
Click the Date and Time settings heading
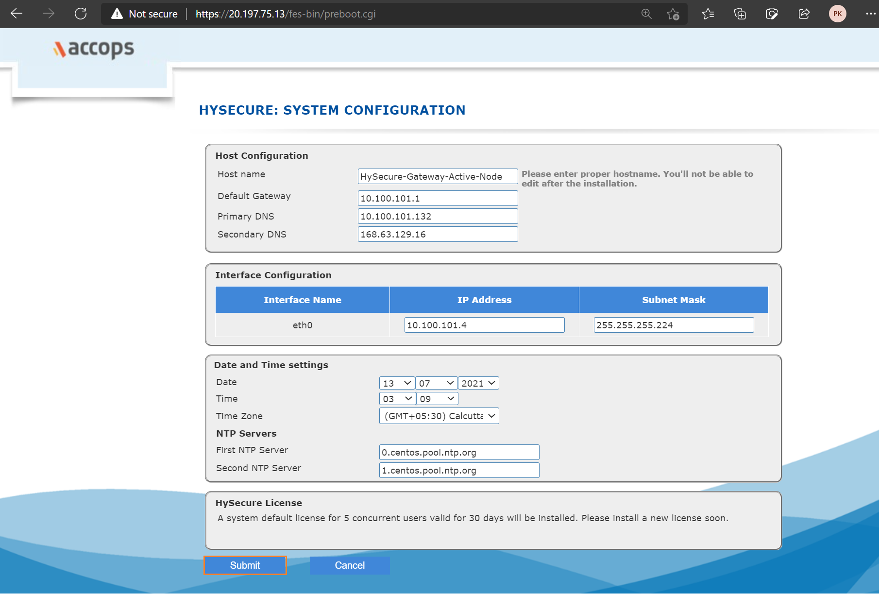[271, 365]
